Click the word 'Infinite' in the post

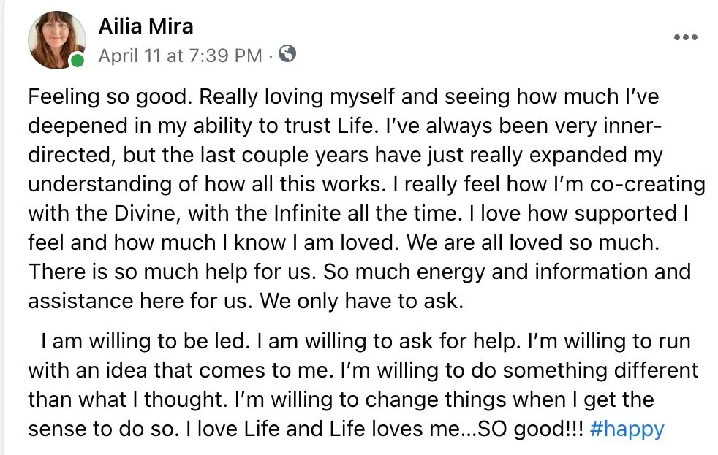pos(307,213)
